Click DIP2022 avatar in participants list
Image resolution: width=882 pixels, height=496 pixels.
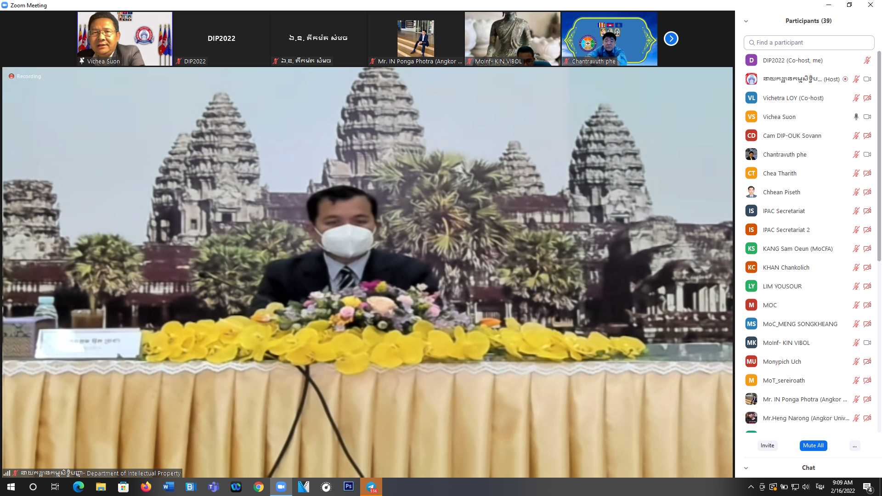point(751,60)
